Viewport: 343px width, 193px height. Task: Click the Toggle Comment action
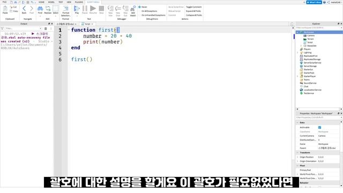194,7
